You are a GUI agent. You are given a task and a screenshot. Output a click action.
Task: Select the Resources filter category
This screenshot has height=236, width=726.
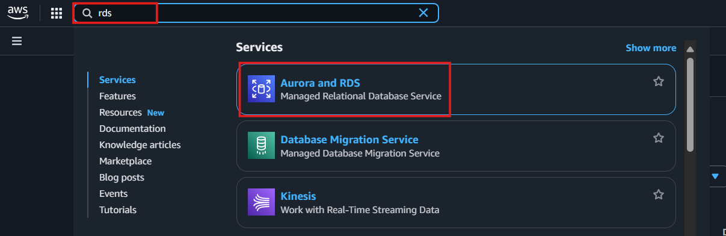tap(120, 112)
